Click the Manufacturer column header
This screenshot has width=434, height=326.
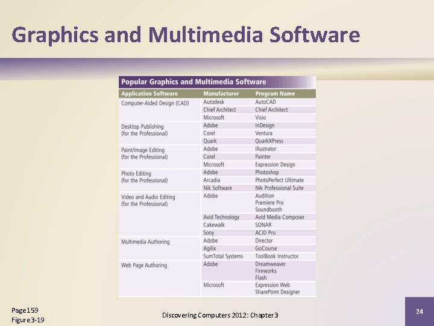[x=221, y=94]
